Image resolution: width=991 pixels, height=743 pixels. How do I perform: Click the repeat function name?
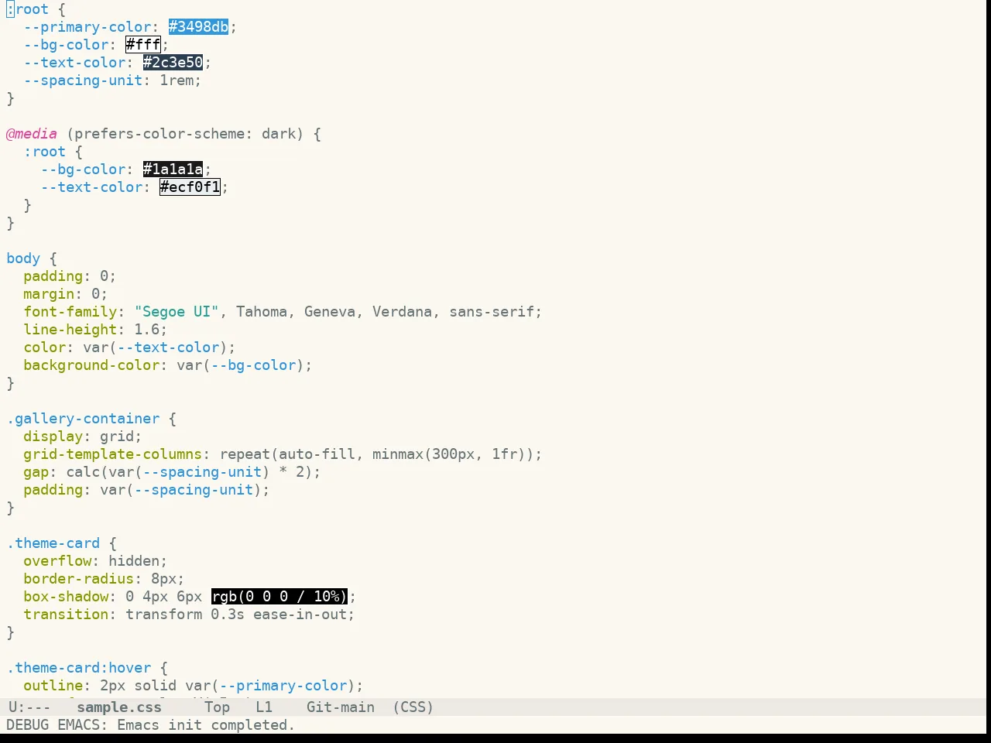245,454
